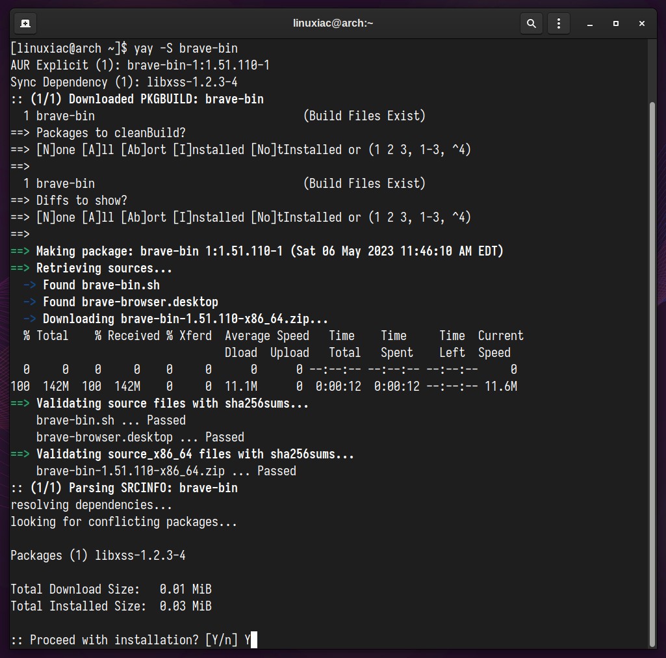Viewport: 666px width, 658px height.
Task: Click the first '(Build Files Exist)' text
Action: coord(365,116)
